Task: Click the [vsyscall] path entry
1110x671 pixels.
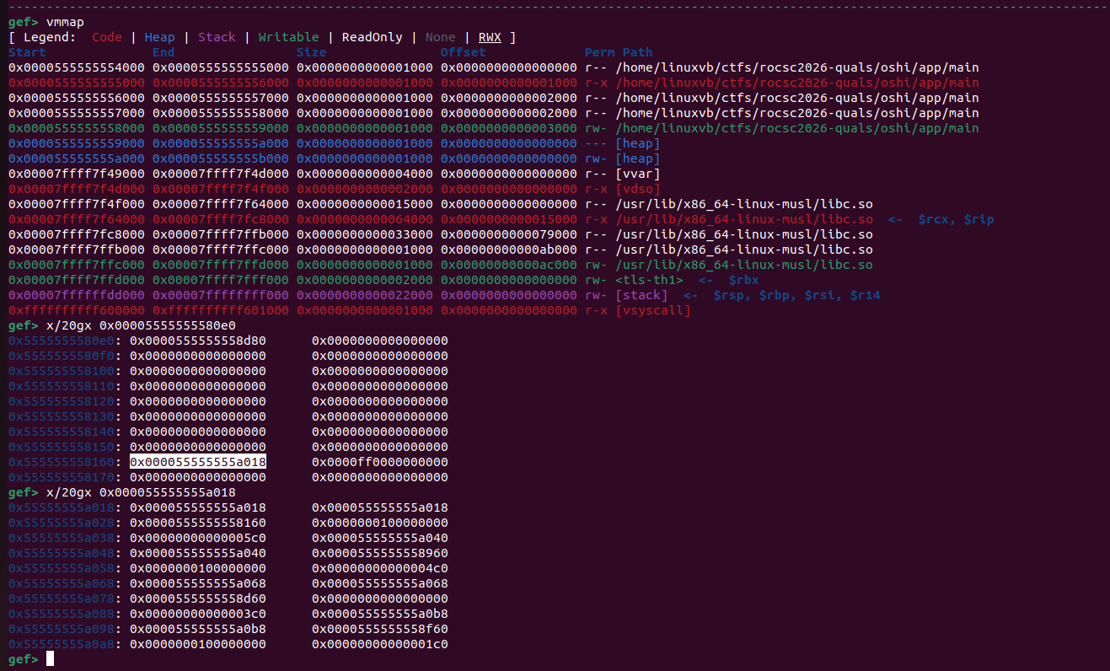Action: pyautogui.click(x=652, y=310)
